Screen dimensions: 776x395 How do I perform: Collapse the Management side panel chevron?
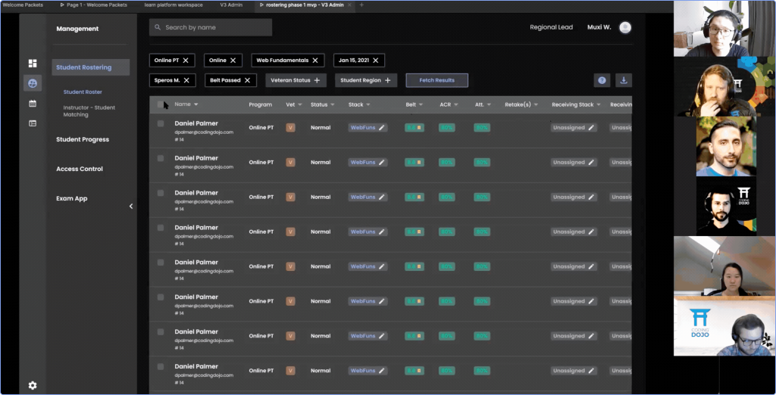pyautogui.click(x=131, y=206)
